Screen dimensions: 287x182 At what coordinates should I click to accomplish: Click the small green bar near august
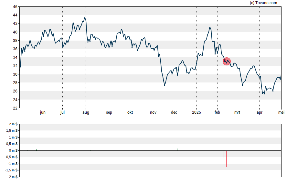[90, 150]
